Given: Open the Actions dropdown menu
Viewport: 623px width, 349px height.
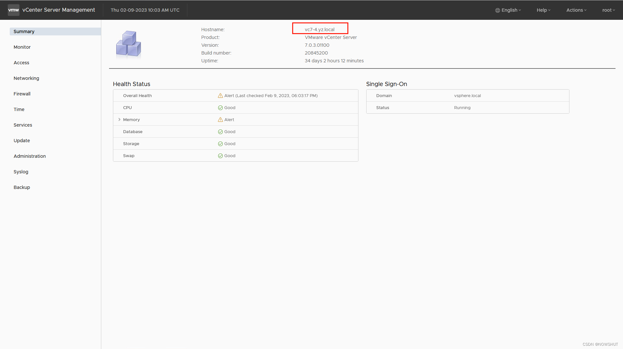Looking at the screenshot, I should coord(577,10).
